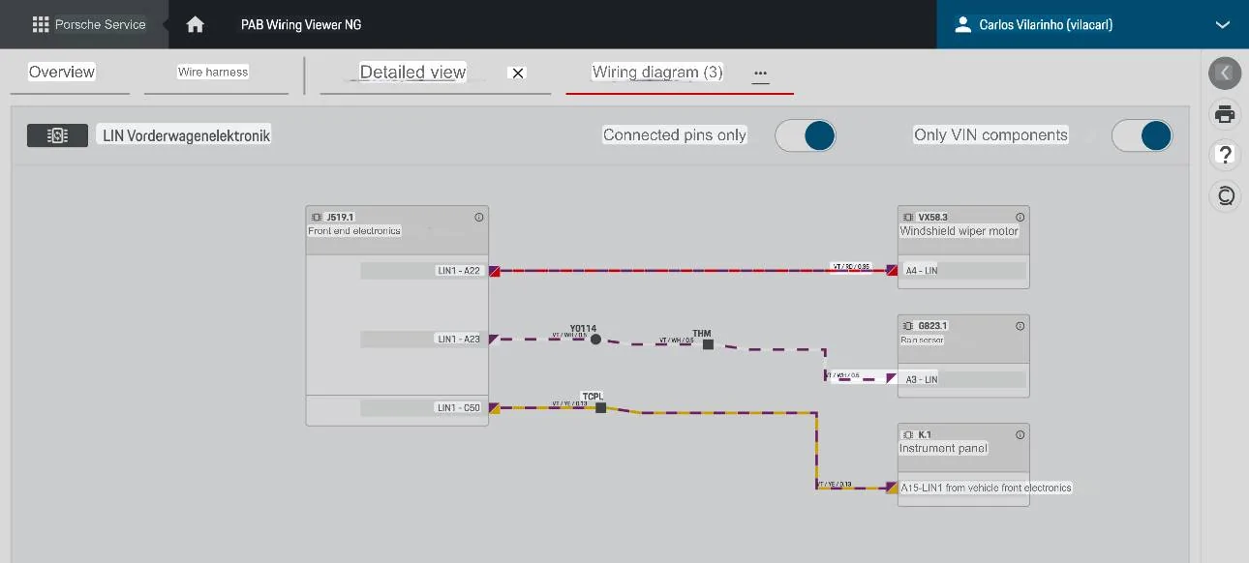Click the VT/WH wire label before THM
The height and width of the screenshot is (563, 1249).
coord(676,341)
